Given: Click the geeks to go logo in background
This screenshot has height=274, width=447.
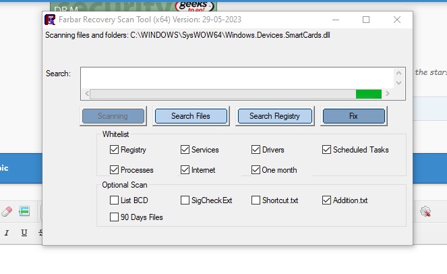Looking at the screenshot, I should pyautogui.click(x=194, y=5).
